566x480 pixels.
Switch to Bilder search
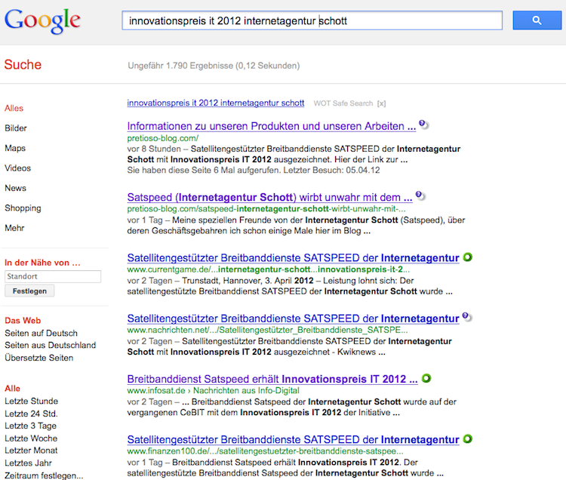point(16,128)
